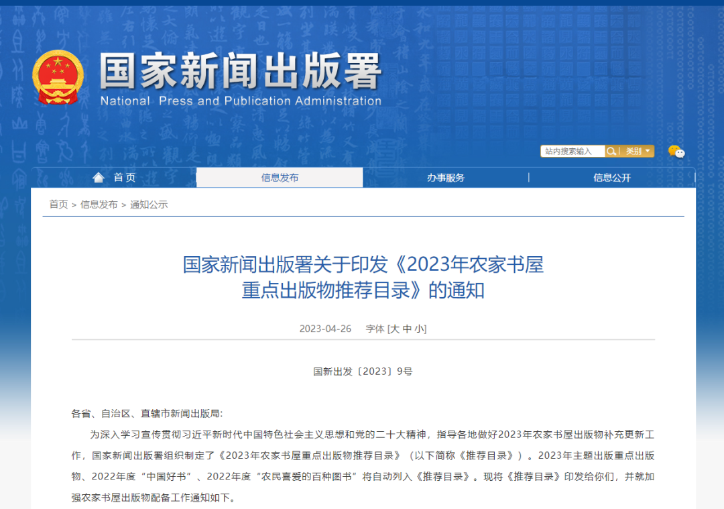Focus the 站内搜索输入 search field
The image size is (724, 509).
tap(572, 151)
